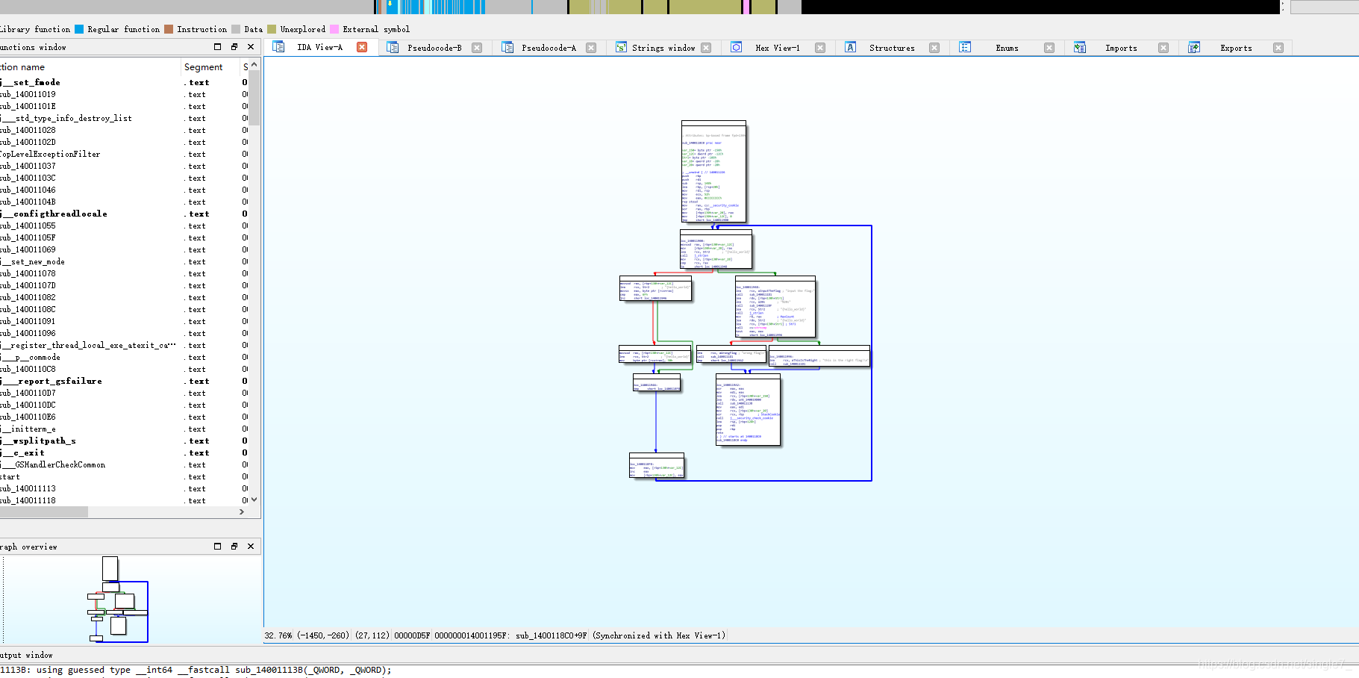This screenshot has width=1359, height=678.
Task: Close the Enums tab
Action: pos(1049,48)
